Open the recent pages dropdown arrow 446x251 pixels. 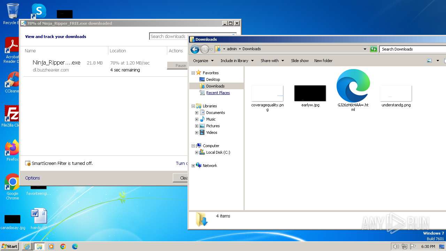pos(211,49)
